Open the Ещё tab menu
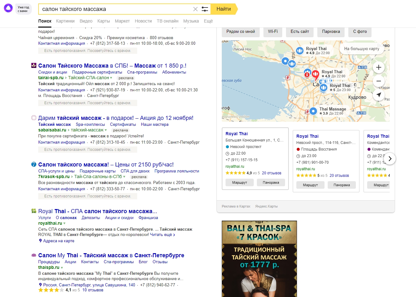416x297 pixels. pyautogui.click(x=208, y=21)
